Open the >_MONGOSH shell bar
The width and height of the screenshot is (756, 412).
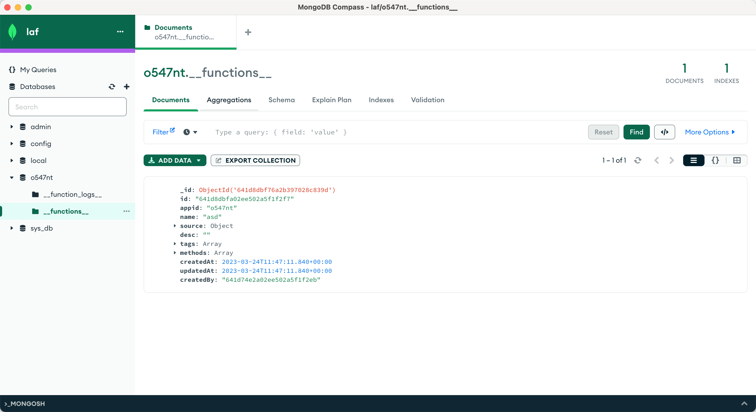(378, 404)
